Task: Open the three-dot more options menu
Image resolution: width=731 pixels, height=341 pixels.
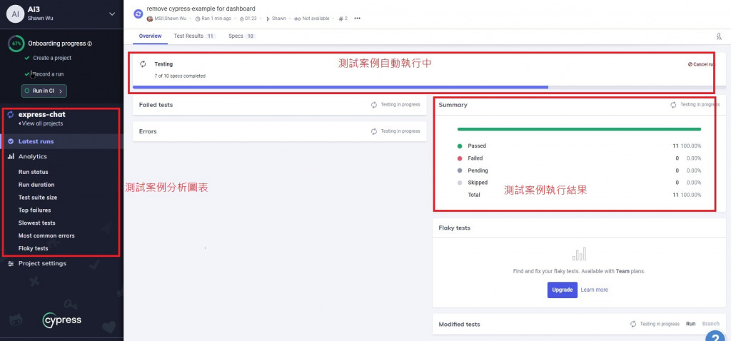Action: tap(357, 19)
